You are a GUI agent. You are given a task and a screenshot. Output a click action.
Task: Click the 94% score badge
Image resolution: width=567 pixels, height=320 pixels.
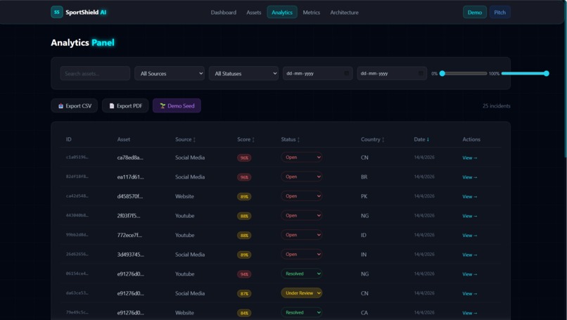(x=244, y=274)
